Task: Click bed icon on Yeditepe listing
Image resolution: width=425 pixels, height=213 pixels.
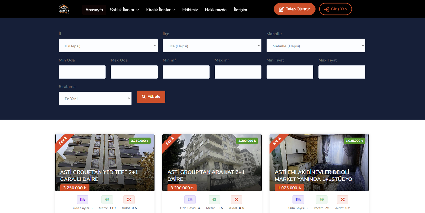Action: (x=83, y=199)
